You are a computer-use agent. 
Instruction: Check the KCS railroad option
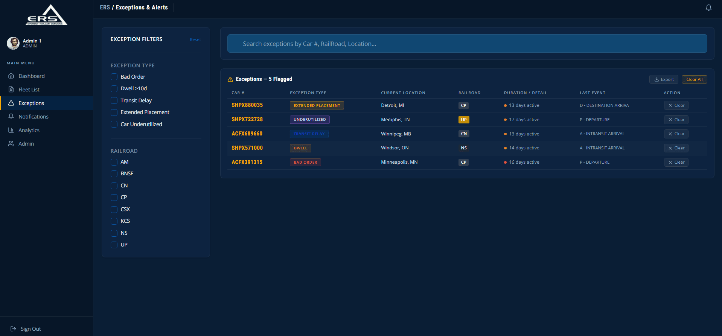[x=114, y=221]
